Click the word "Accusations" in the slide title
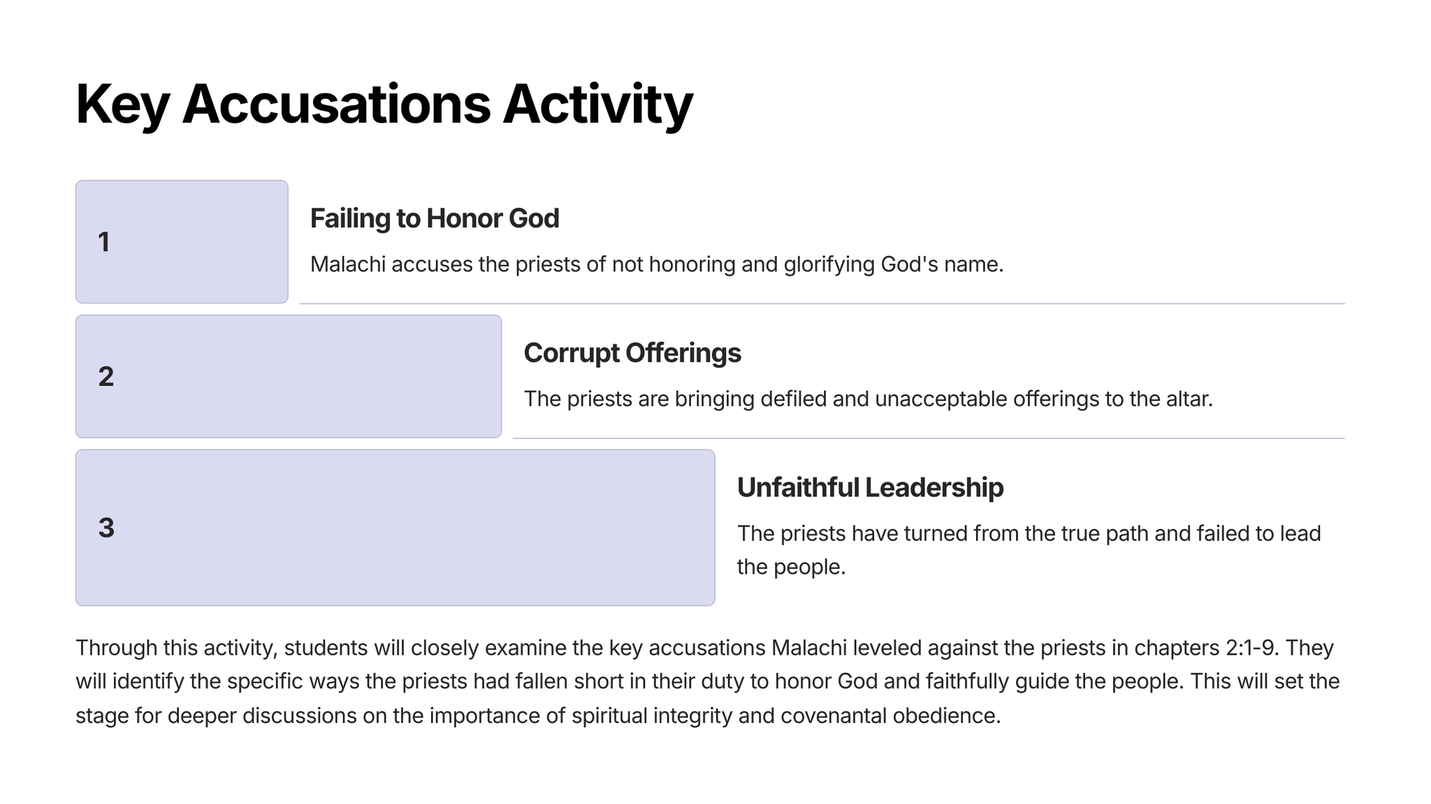 pyautogui.click(x=336, y=105)
